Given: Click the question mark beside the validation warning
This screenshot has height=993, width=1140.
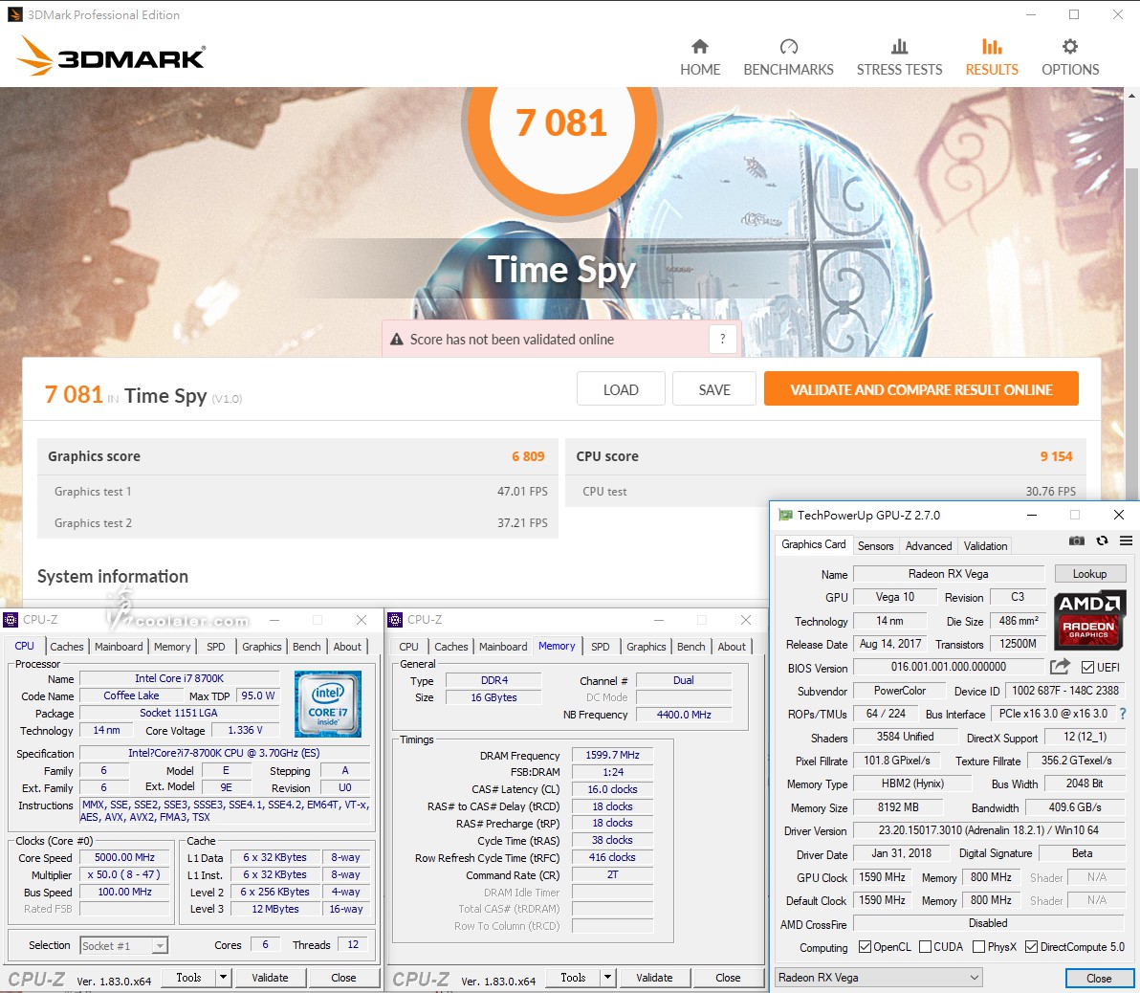Looking at the screenshot, I should pos(722,339).
